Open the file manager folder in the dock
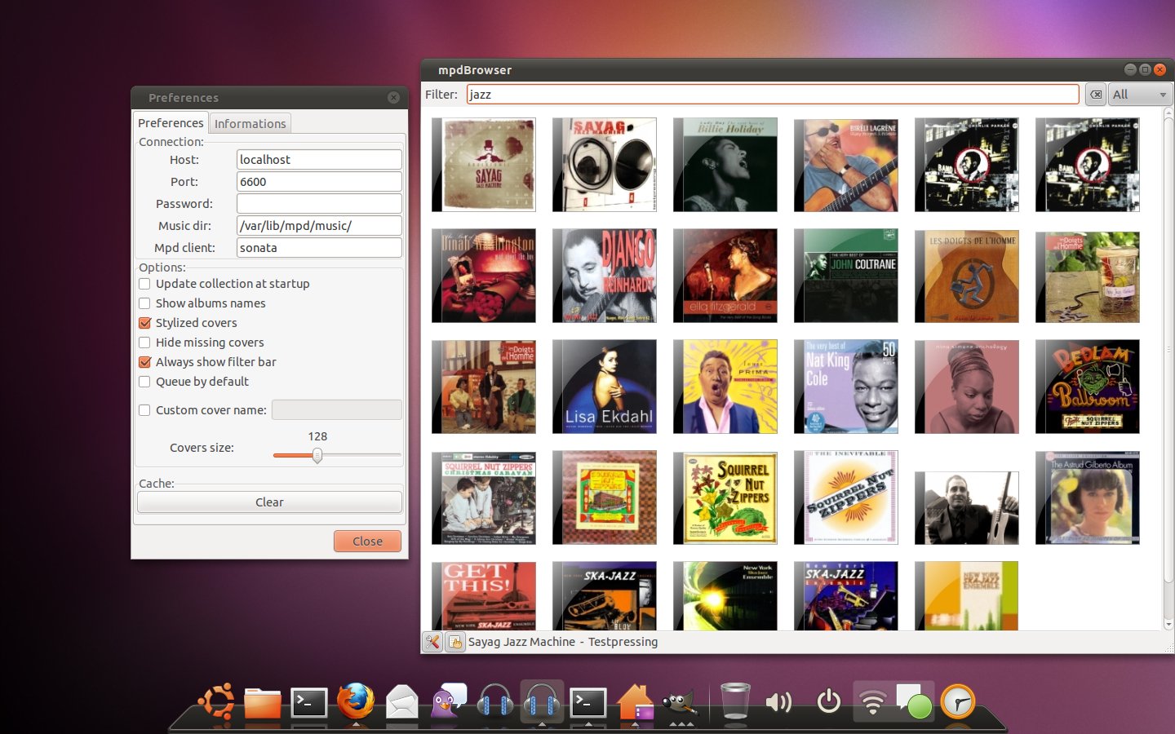Screen dimensions: 1175x734 263,703
